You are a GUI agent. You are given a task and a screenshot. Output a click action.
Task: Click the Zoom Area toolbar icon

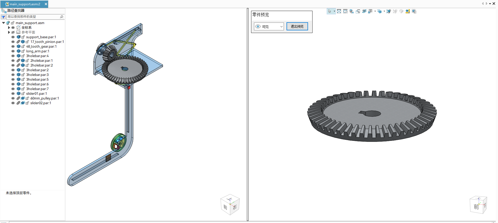click(345, 11)
